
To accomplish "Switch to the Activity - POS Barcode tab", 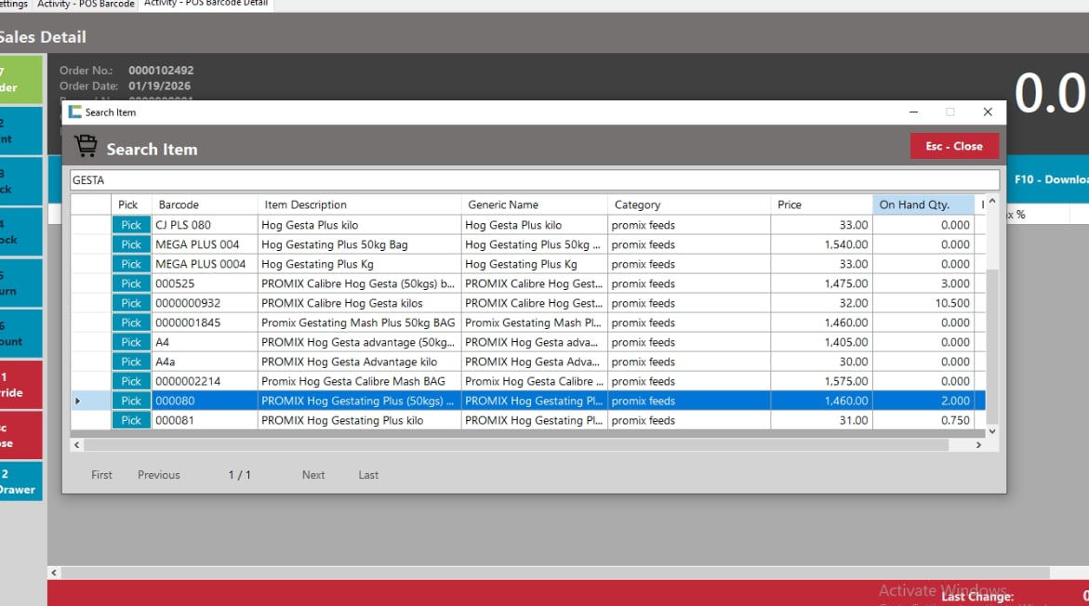I will tap(85, 5).
